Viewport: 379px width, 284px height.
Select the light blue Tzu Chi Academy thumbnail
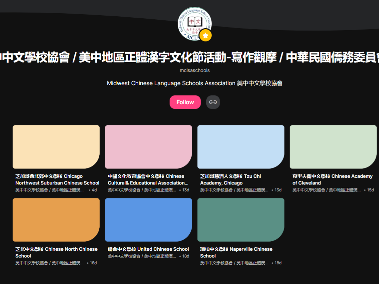click(241, 147)
